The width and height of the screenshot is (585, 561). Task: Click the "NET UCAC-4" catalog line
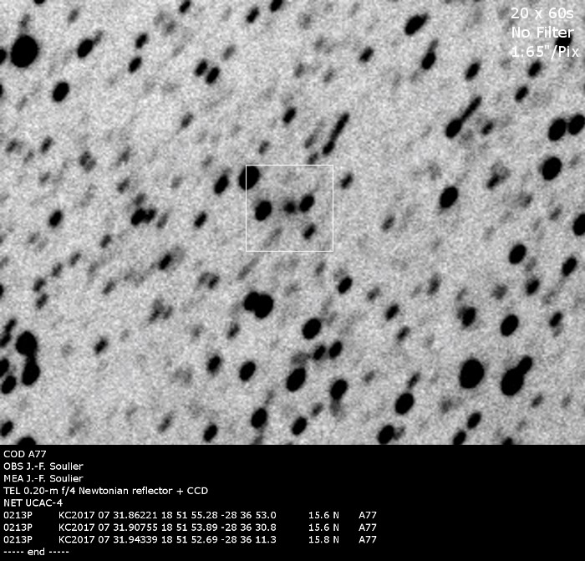(31, 502)
